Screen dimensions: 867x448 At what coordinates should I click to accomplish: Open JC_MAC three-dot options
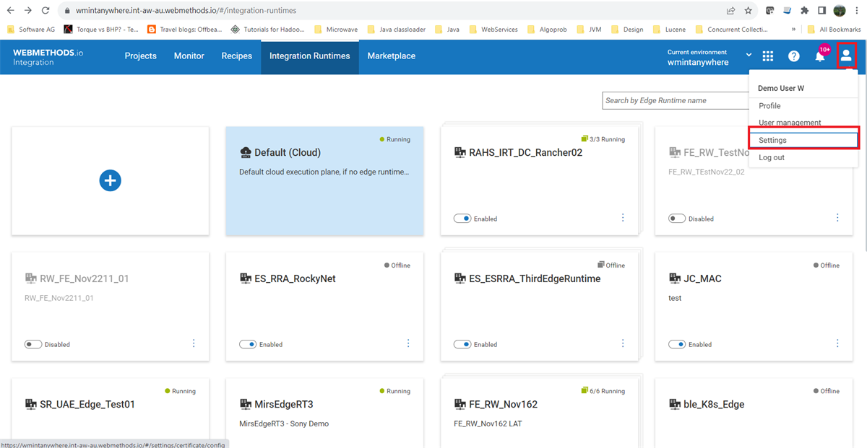click(x=837, y=343)
